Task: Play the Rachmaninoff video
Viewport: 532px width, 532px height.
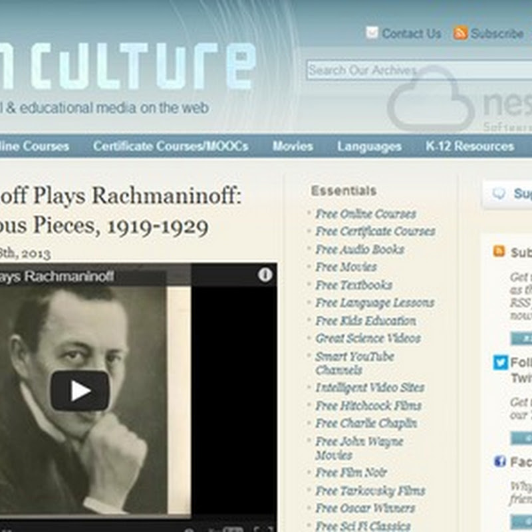Action: pos(80,390)
